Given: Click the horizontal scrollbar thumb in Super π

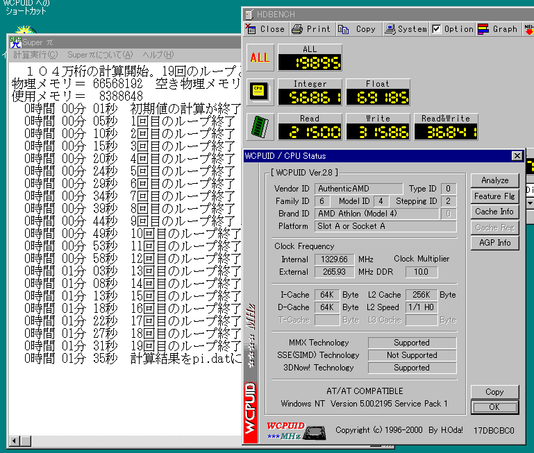Looking at the screenshot, I should (x=26, y=441).
